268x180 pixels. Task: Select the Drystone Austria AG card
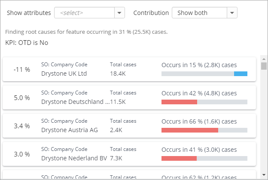pos(129,126)
